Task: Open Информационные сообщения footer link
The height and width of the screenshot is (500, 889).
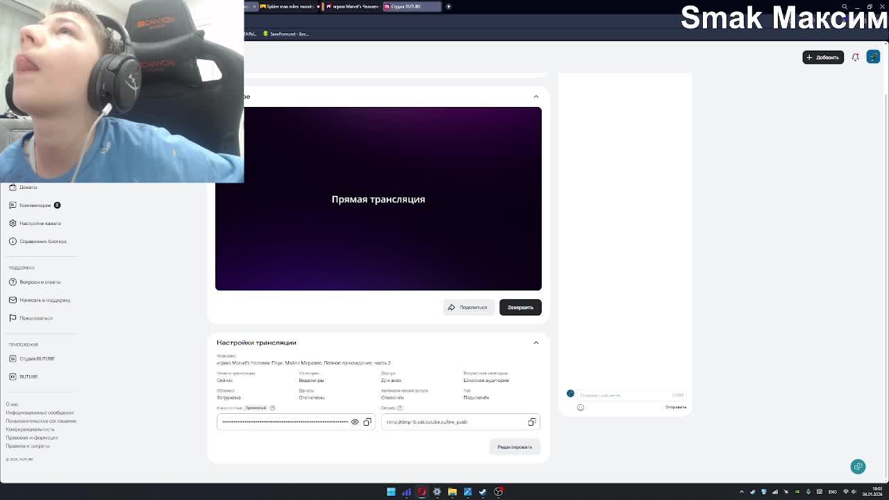Action: [40, 412]
